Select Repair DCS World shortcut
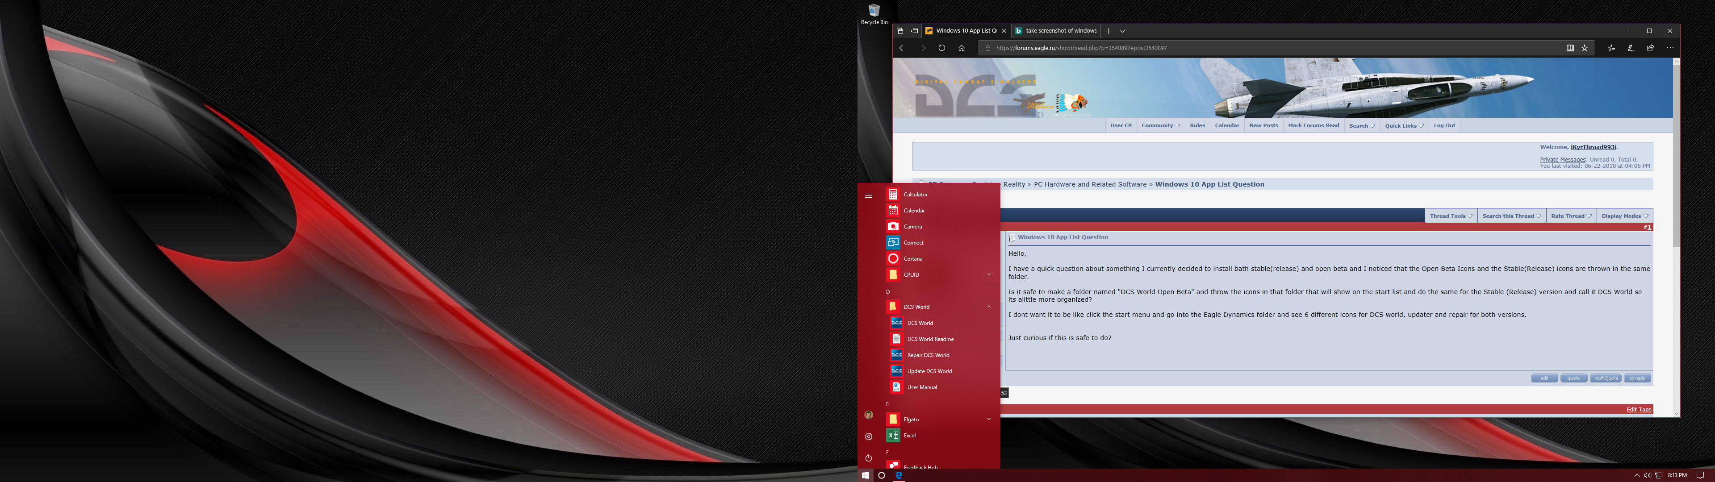Image resolution: width=1715 pixels, height=482 pixels. coord(941,355)
